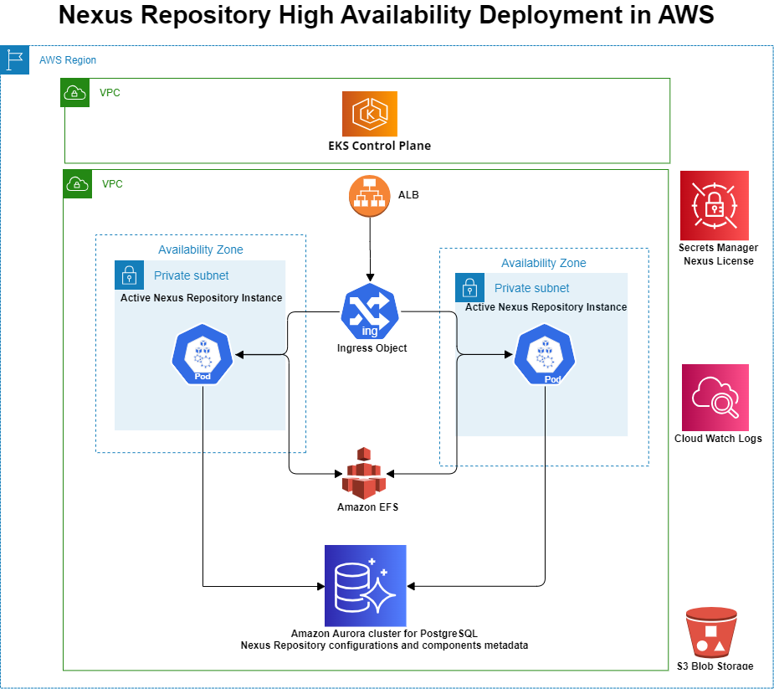
Task: Select the Pod icon in the left Availability Zone
Action: click(202, 354)
